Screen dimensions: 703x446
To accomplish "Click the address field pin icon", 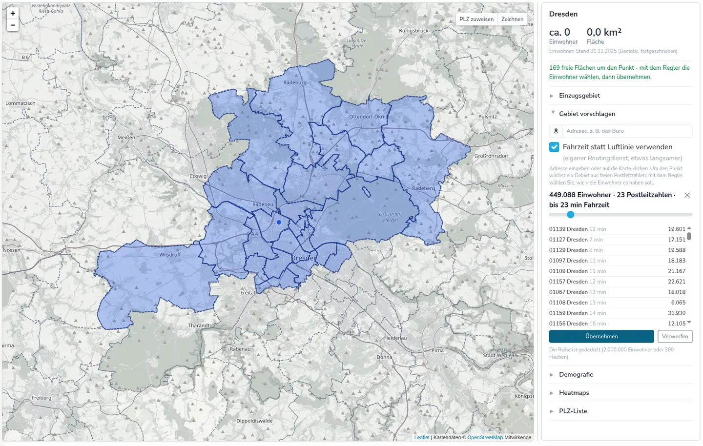I will point(556,131).
